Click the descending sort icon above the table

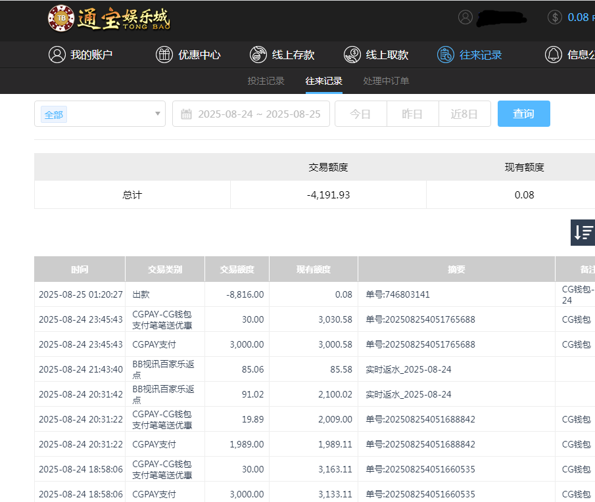point(583,233)
